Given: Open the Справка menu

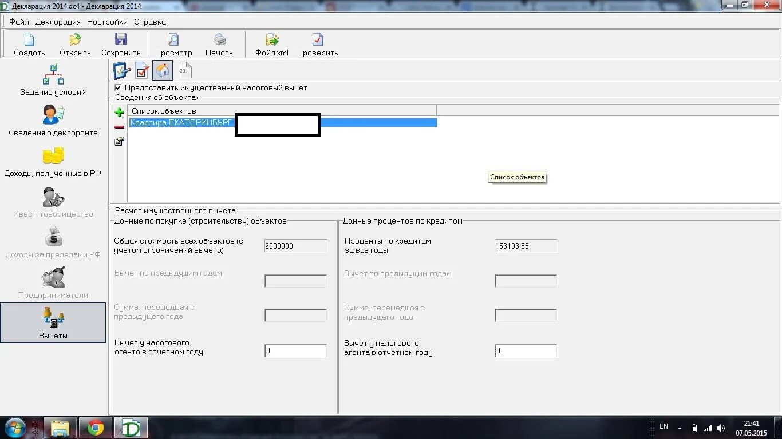Looking at the screenshot, I should [x=150, y=22].
